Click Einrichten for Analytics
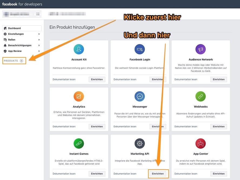Screen dimensions: 240x180 tap(97, 126)
